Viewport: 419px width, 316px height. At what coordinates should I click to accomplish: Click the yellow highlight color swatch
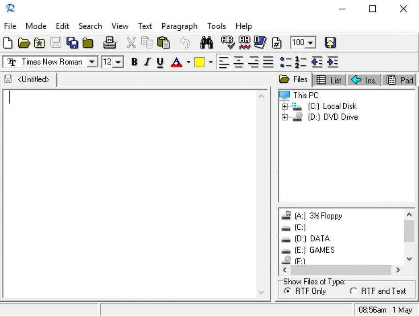(x=199, y=62)
